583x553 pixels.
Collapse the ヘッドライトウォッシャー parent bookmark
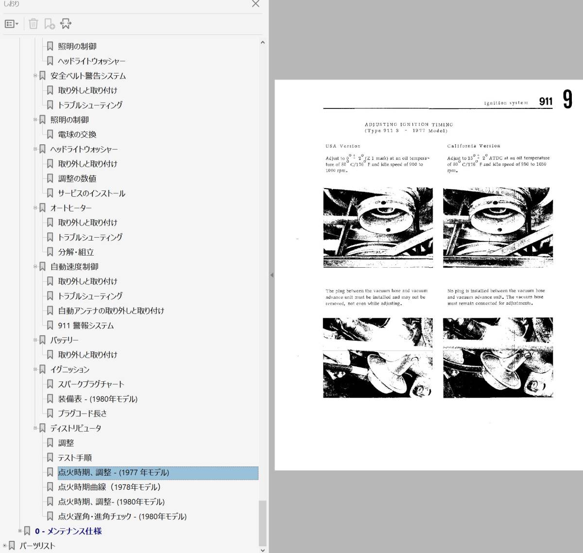coord(35,149)
